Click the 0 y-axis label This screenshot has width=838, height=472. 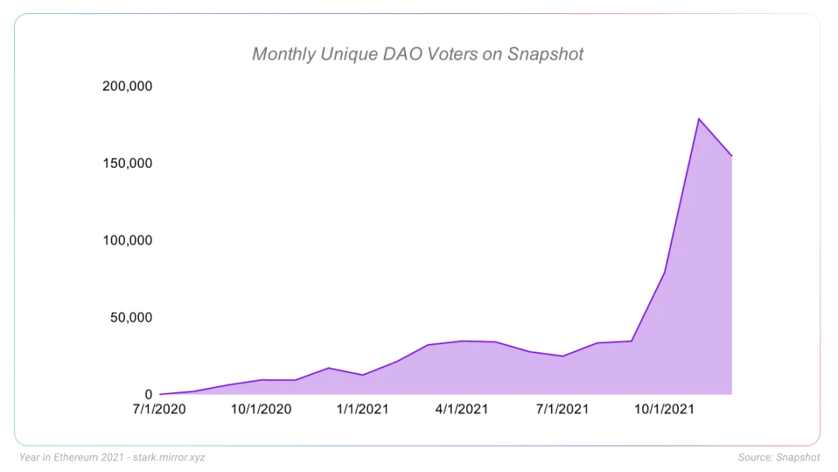click(148, 394)
